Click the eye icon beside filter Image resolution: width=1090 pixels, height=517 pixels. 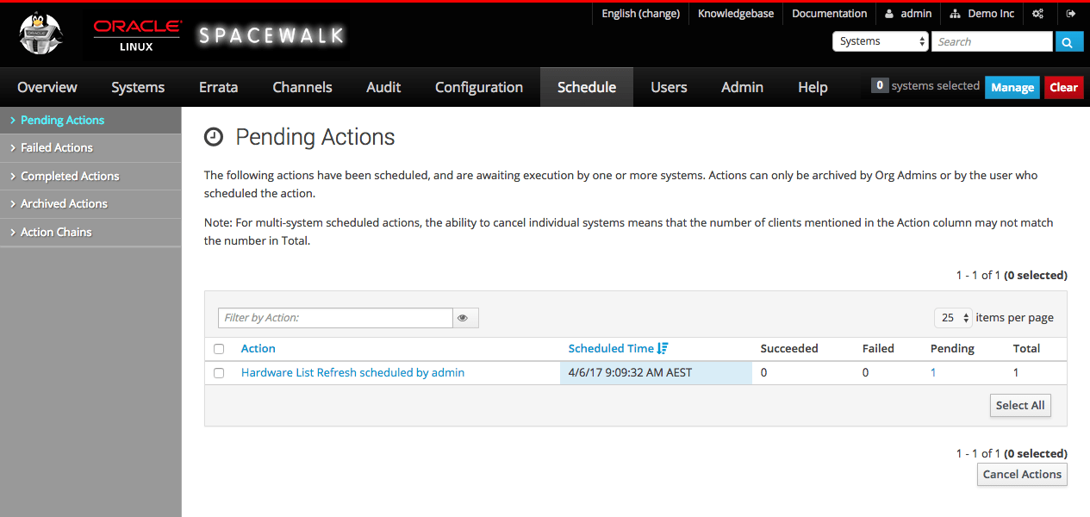point(464,318)
